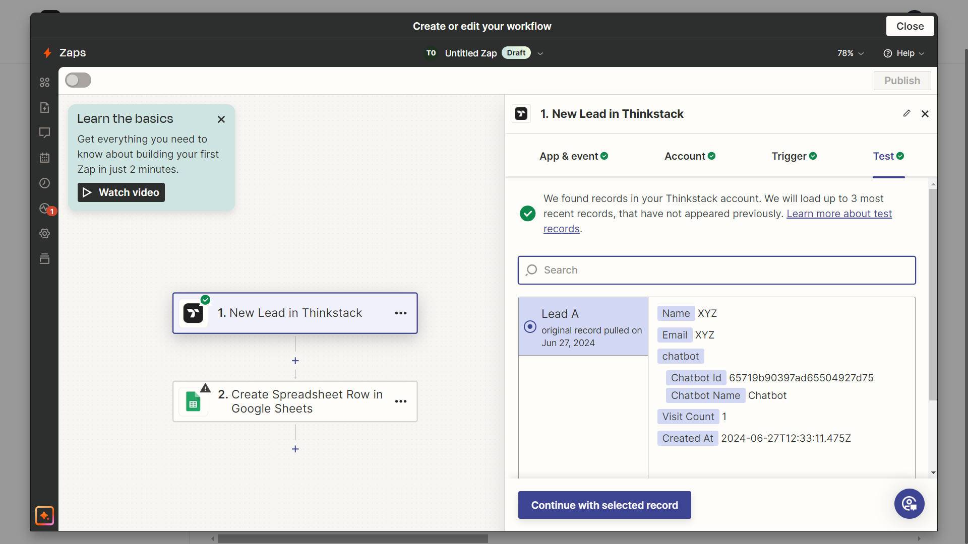Click the Thinkstack trigger app icon
This screenshot has width=968, height=544.
522,113
